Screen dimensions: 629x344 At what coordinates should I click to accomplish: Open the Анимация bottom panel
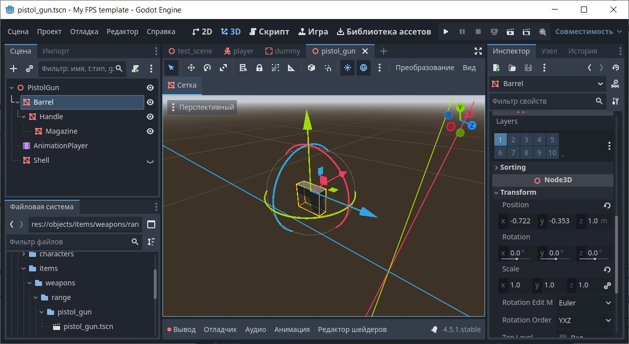tap(292, 329)
